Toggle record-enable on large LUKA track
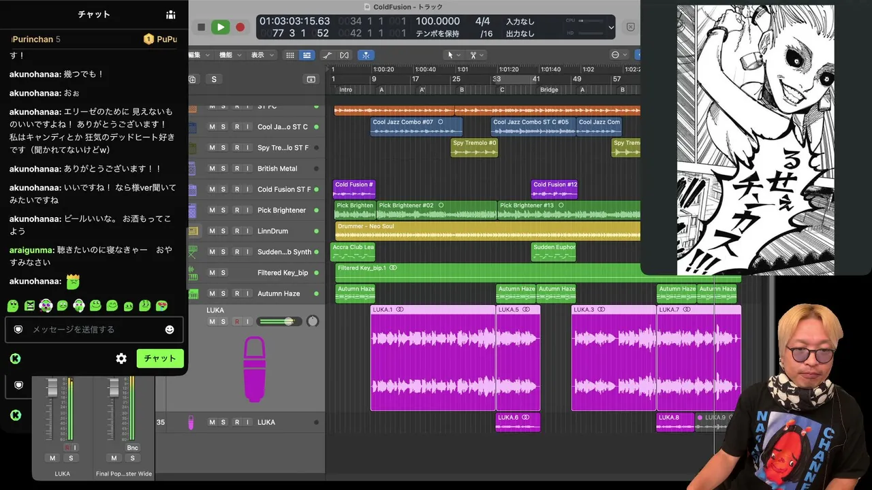This screenshot has height=490, width=872. [236, 322]
